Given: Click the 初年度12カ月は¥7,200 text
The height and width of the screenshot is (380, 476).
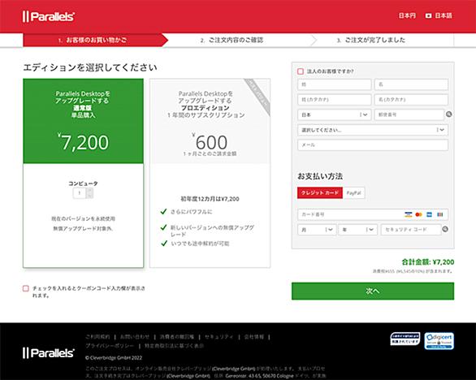Looking at the screenshot, I should coord(210,199).
